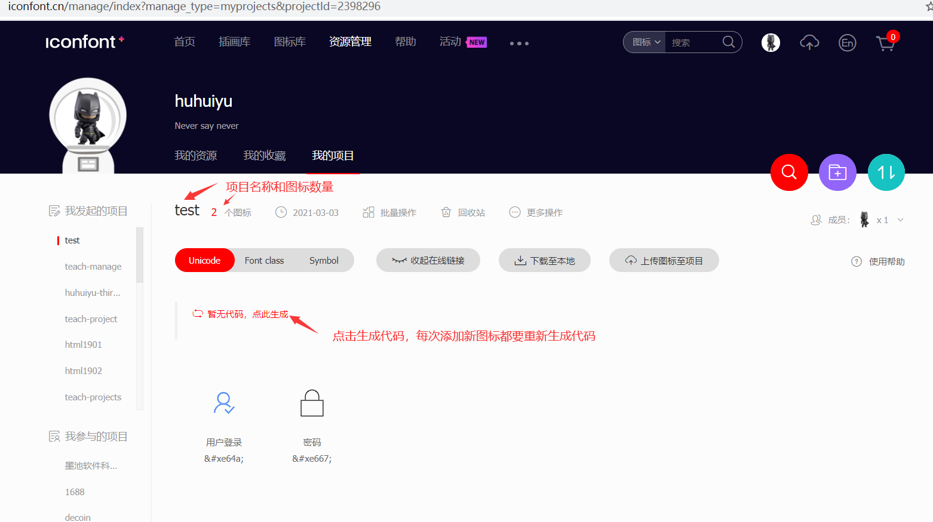This screenshot has width=933, height=522.
Task: Open the recycle bin (回收站)
Action: 463,212
